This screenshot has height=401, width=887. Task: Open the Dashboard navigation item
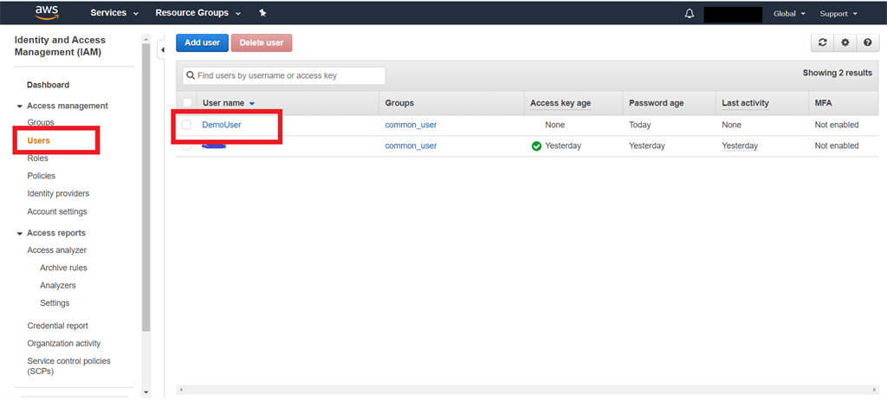click(49, 85)
